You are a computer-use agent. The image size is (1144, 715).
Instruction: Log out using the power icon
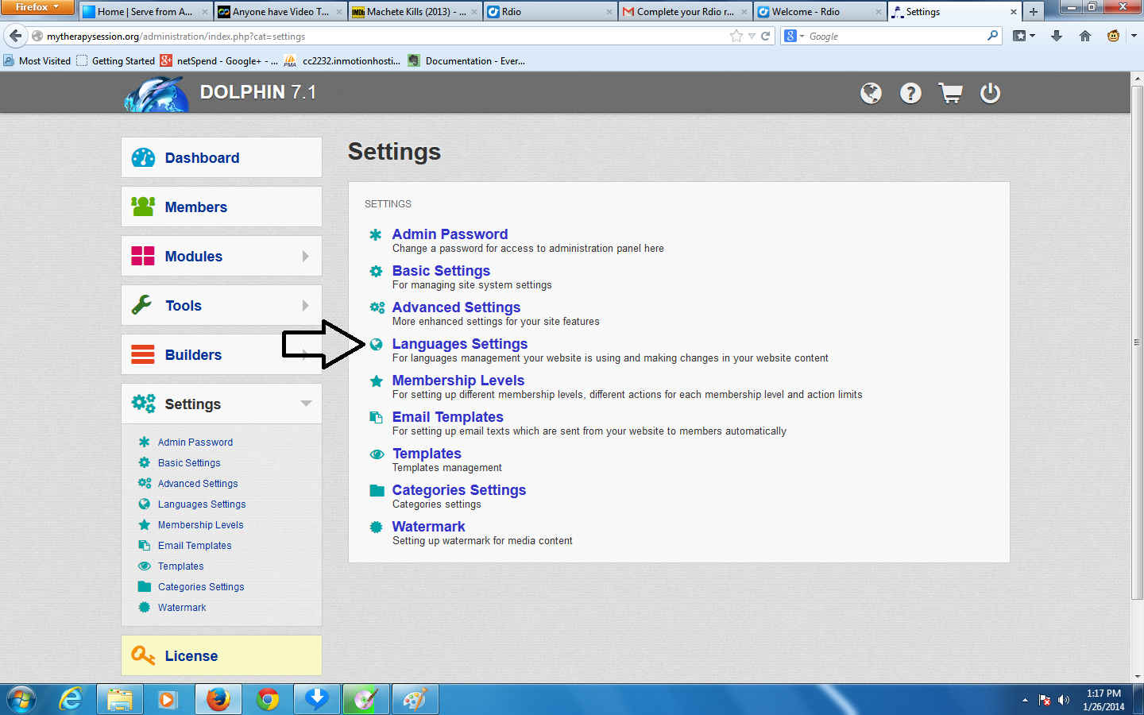(x=990, y=93)
